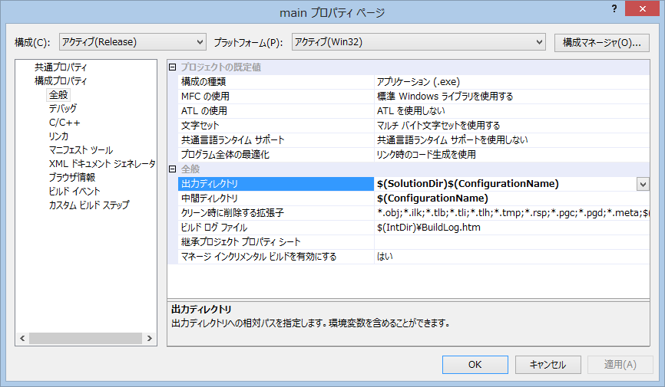The height and width of the screenshot is (387, 665).
Task: Open the C/C++ settings node
Action: [x=65, y=123]
